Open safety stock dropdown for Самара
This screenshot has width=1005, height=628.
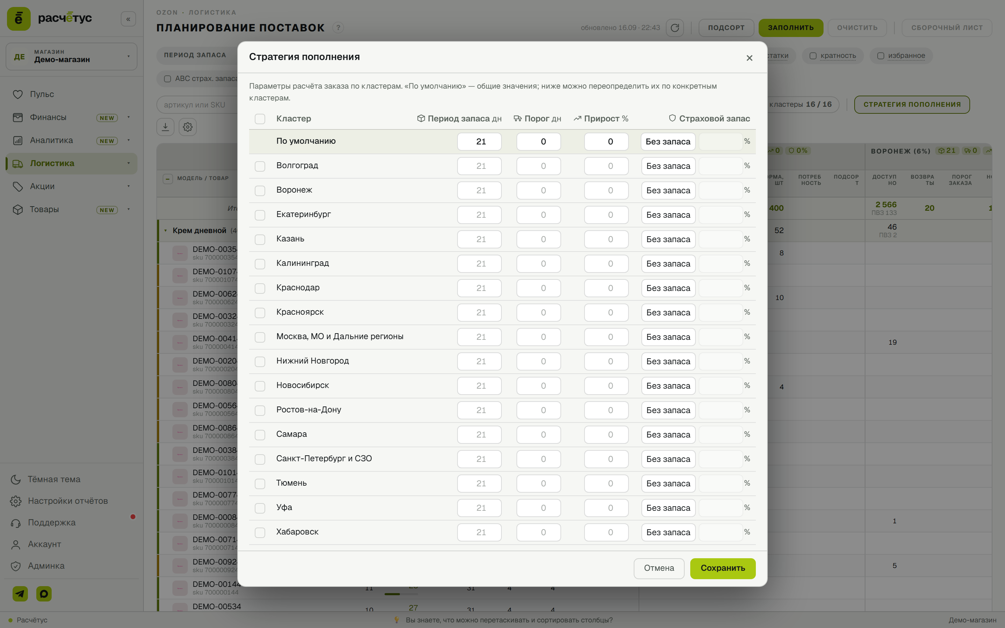coord(668,434)
